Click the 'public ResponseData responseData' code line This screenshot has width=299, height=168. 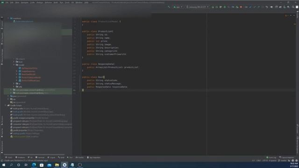point(107,87)
